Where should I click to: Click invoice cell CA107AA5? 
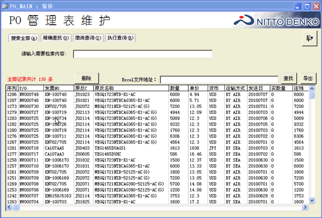pyautogui.click(x=54, y=148)
